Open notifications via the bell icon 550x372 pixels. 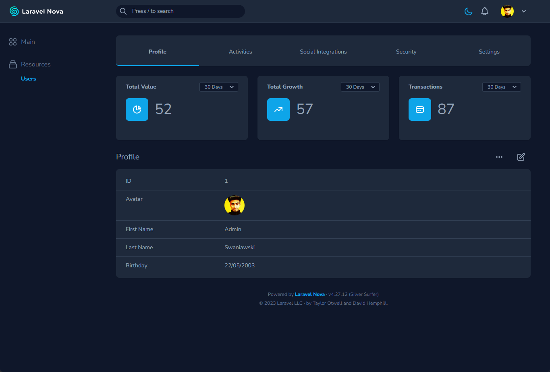(485, 11)
